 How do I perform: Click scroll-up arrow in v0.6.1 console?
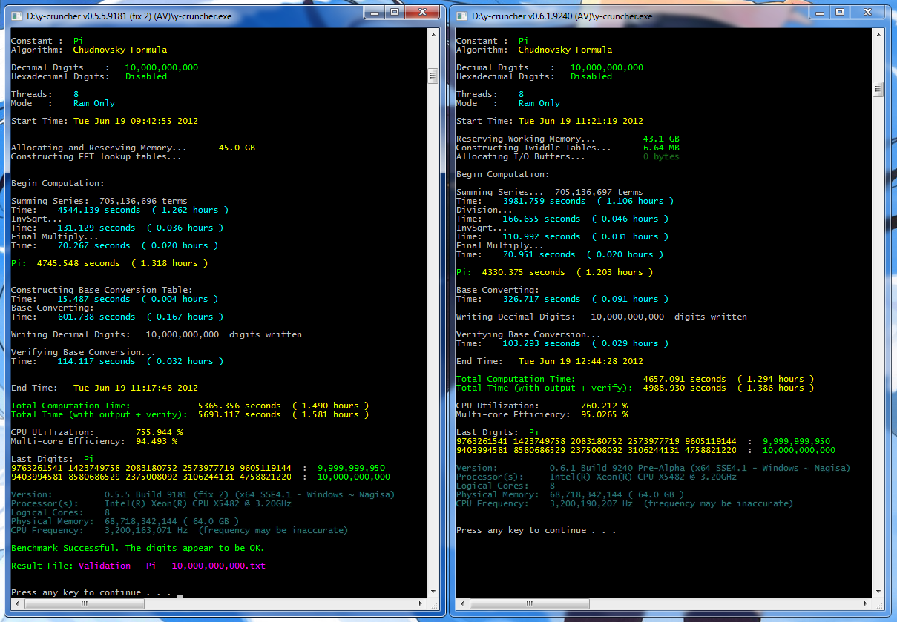click(878, 33)
